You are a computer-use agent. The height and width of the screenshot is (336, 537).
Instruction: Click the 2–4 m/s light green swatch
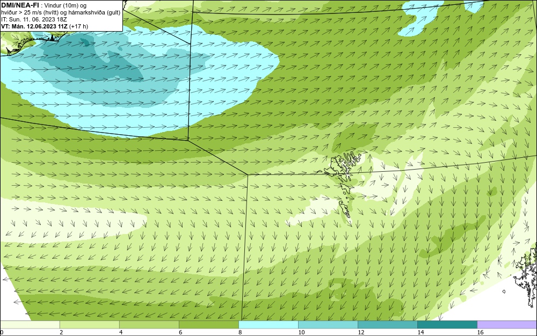coord(89,324)
